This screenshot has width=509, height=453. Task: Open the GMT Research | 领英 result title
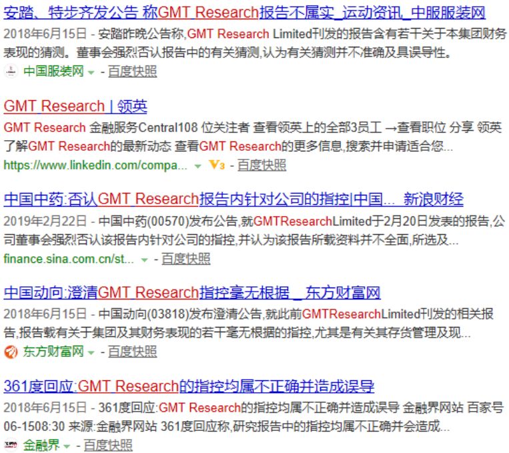pyautogui.click(x=75, y=106)
